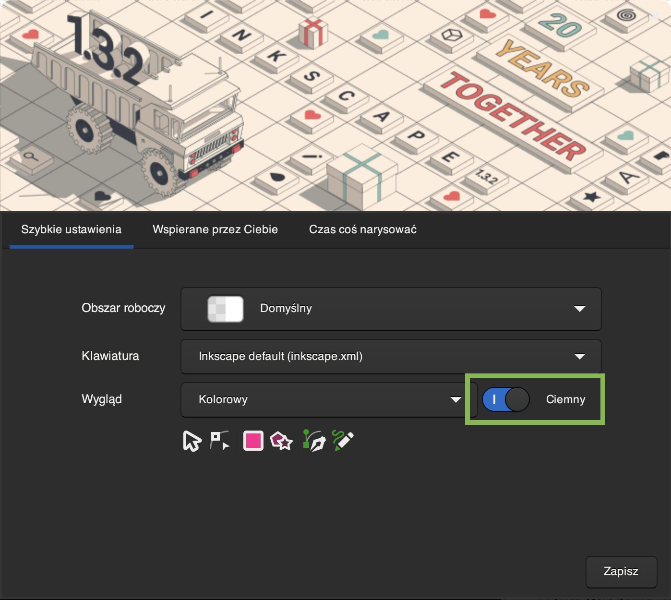Click the Node edit tool icon
The image size is (671, 600).
coord(219,441)
